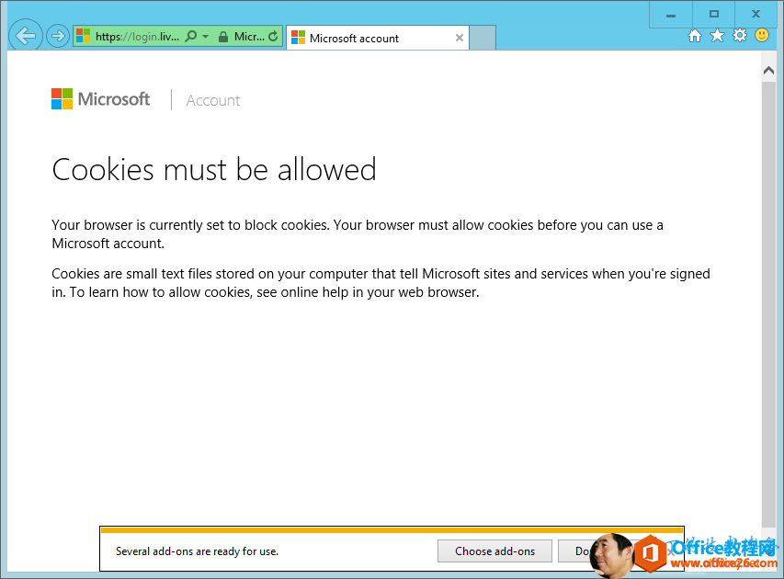Close the Microsoft account tab
The height and width of the screenshot is (579, 784).
(459, 38)
